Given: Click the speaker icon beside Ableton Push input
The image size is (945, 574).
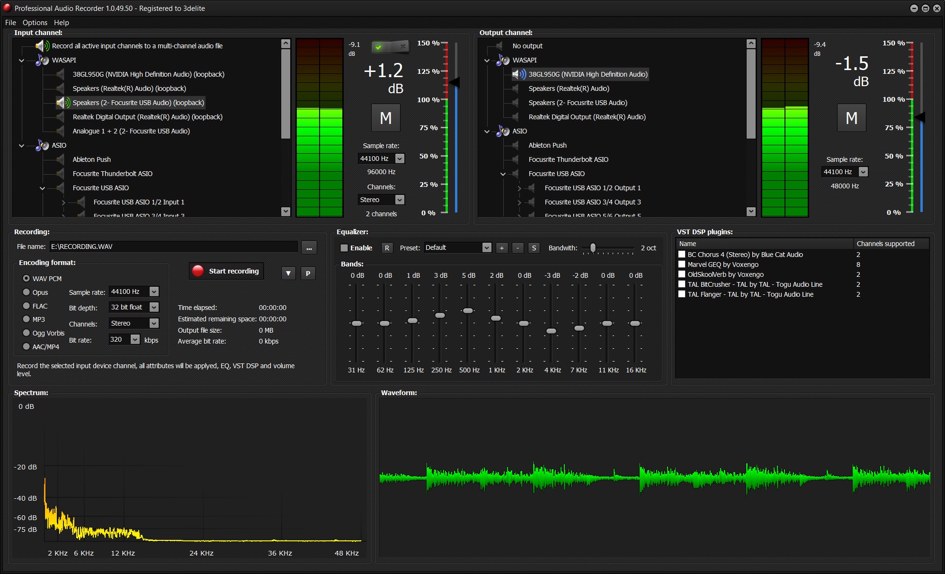Looking at the screenshot, I should point(60,159).
